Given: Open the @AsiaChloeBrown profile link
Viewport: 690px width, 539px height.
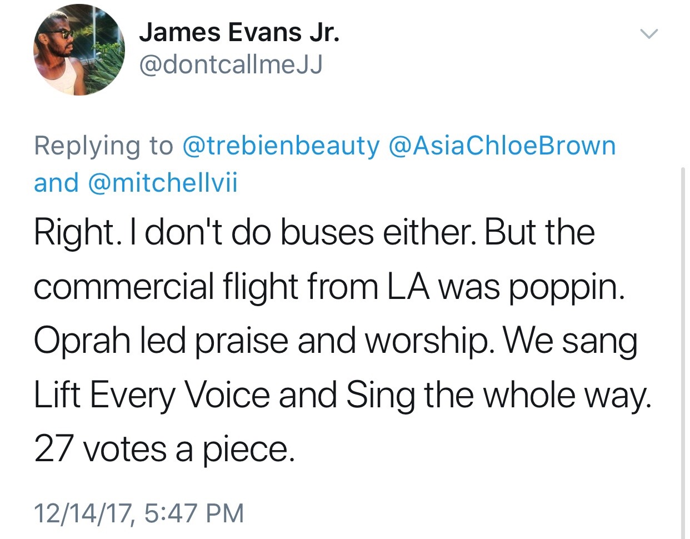Looking at the screenshot, I should (x=503, y=146).
